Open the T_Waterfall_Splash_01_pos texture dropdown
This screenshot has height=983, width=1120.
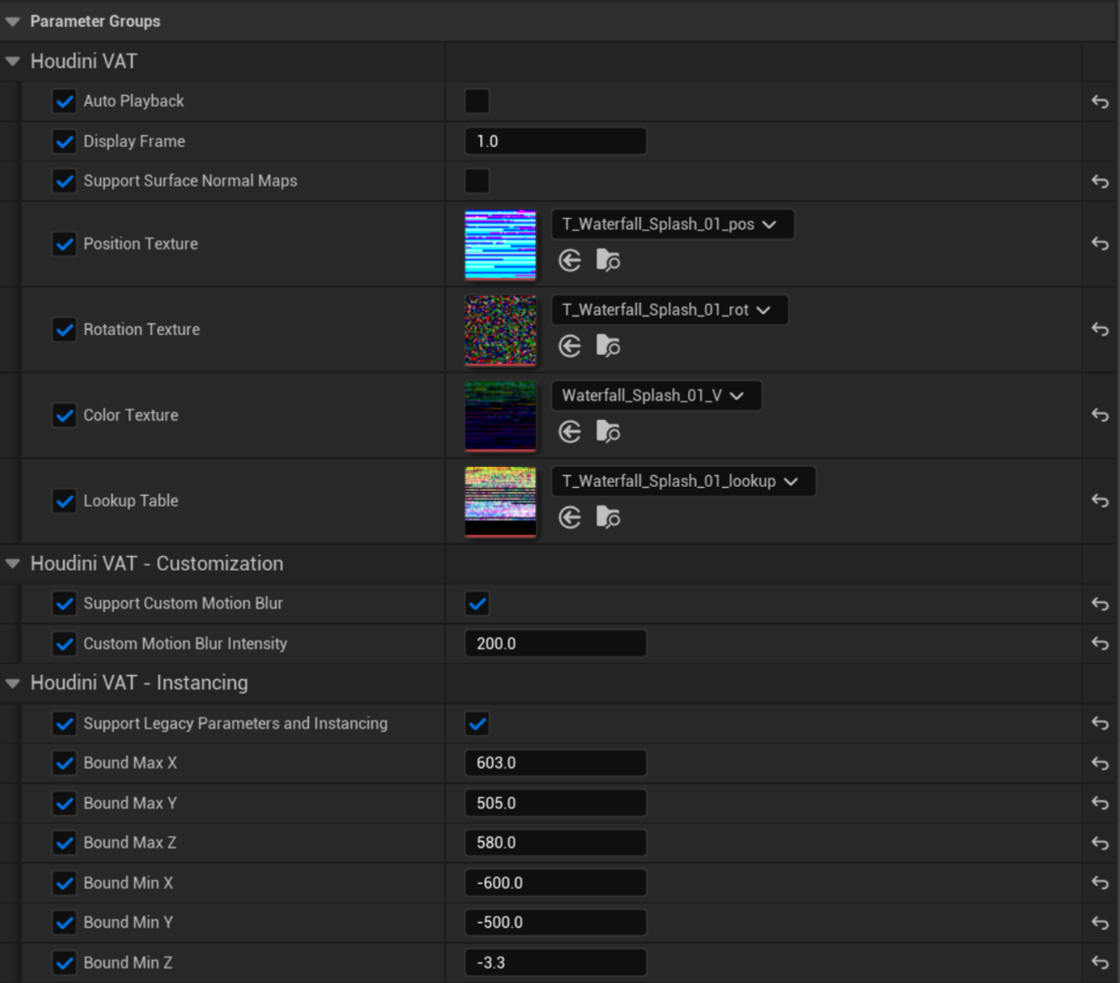672,225
